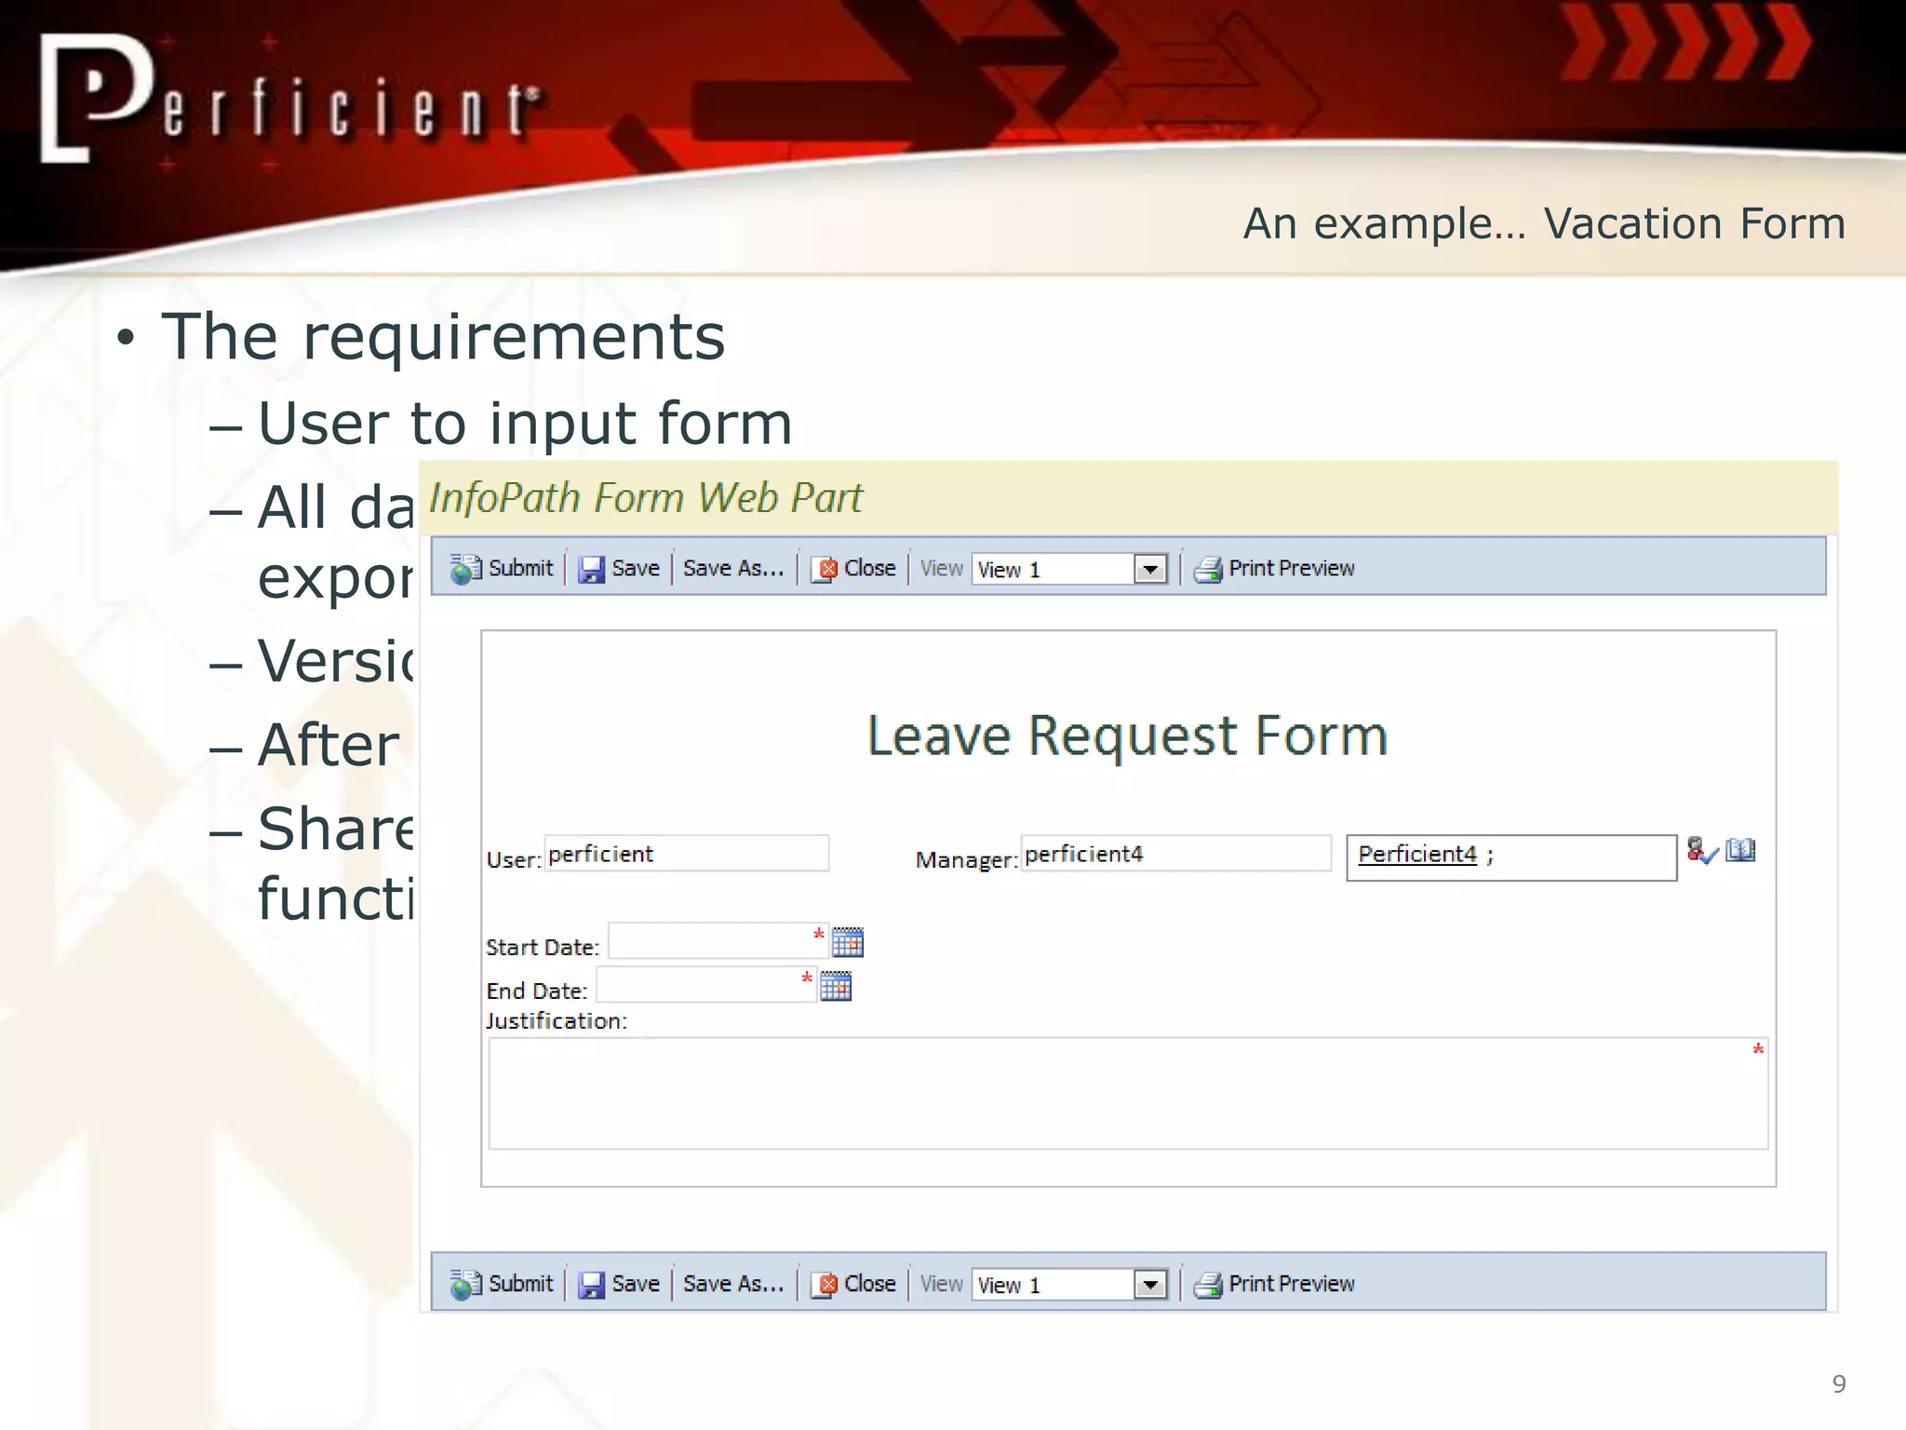Click the Print Preview label in bottom toolbar
The image size is (1906, 1430).
click(1291, 1284)
